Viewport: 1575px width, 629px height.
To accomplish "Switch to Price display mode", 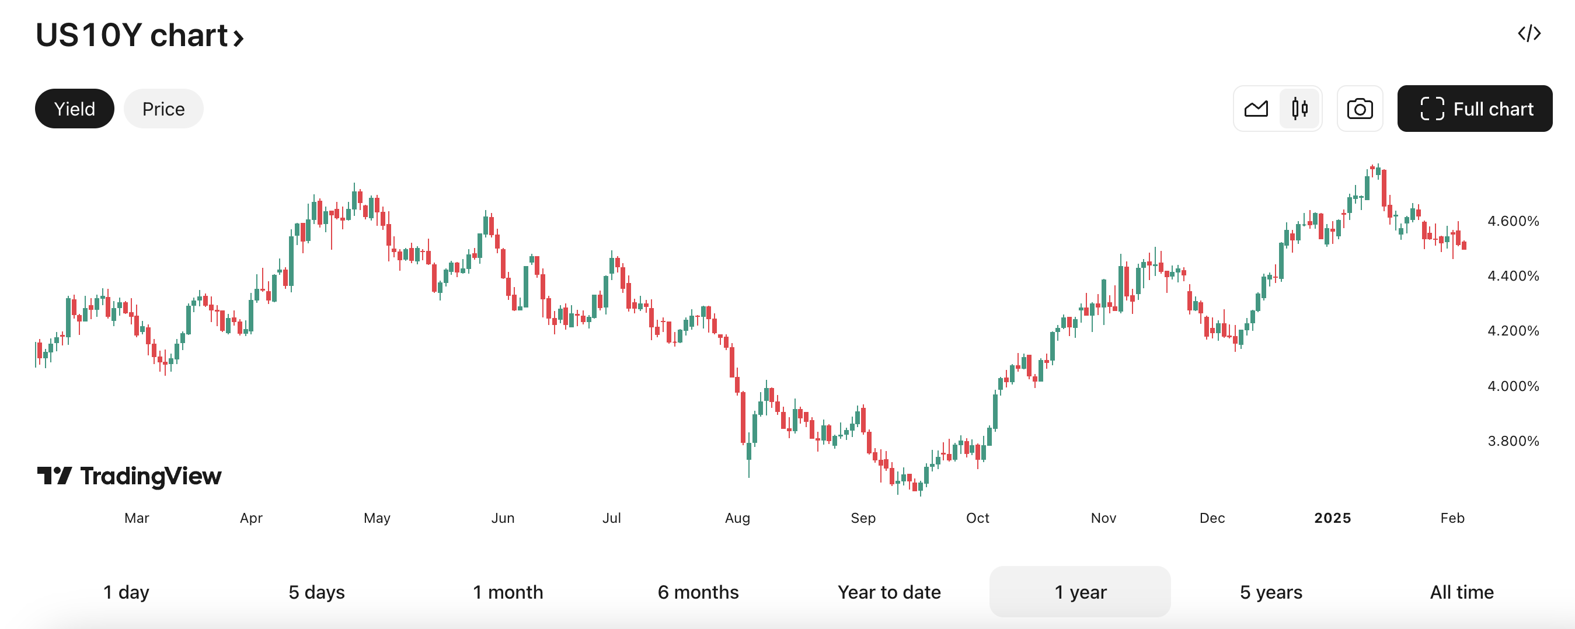I will (x=163, y=108).
